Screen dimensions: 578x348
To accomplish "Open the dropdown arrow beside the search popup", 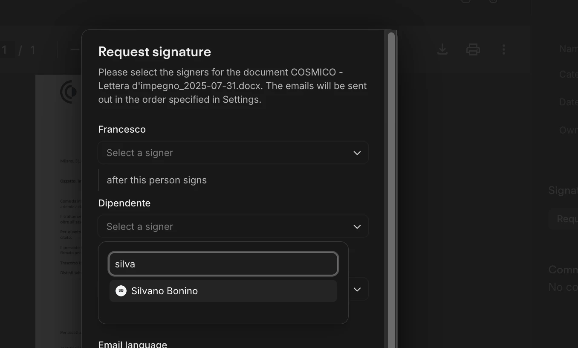I will [x=357, y=289].
